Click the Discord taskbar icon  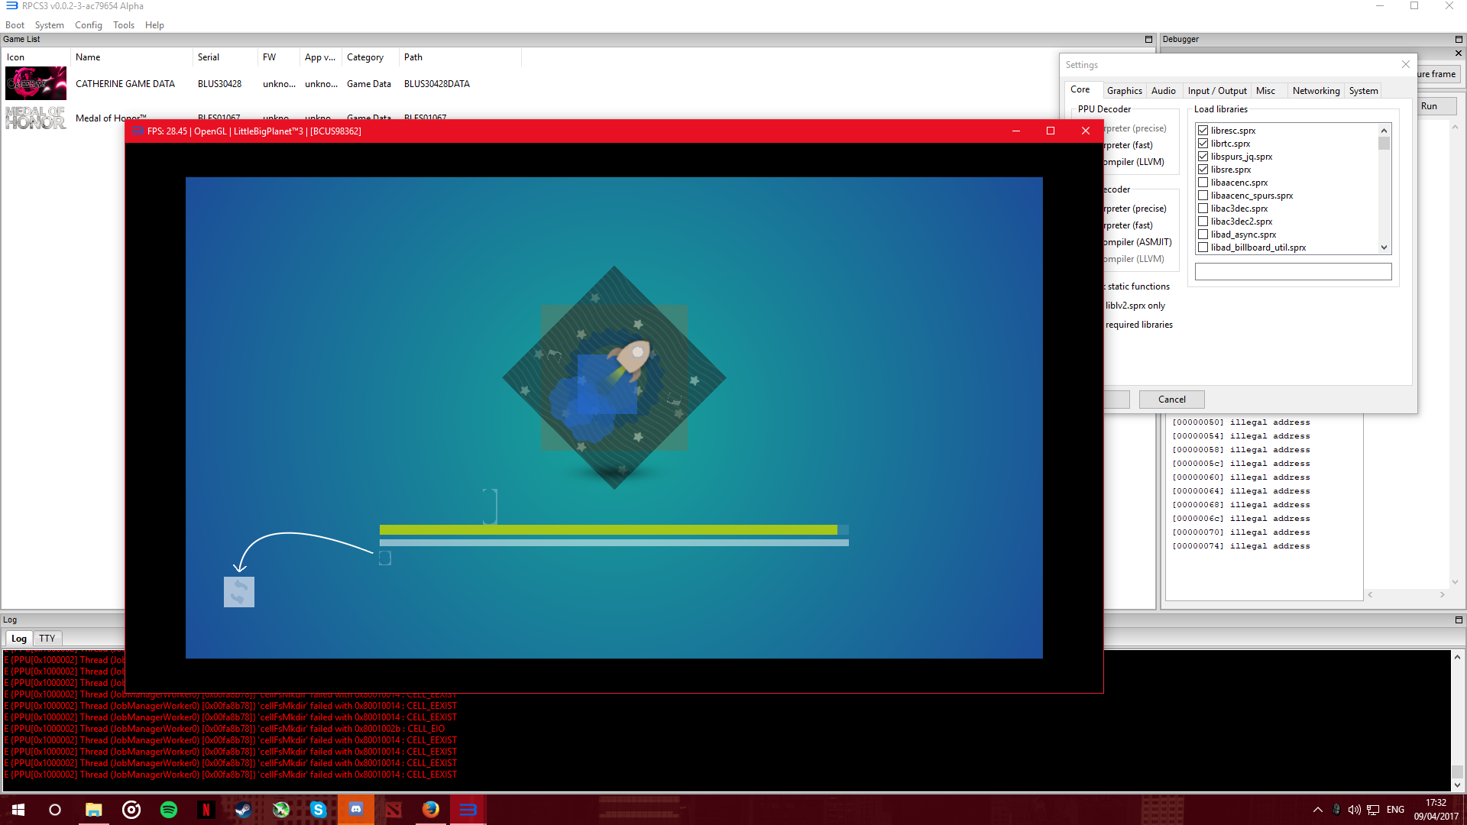tap(356, 810)
